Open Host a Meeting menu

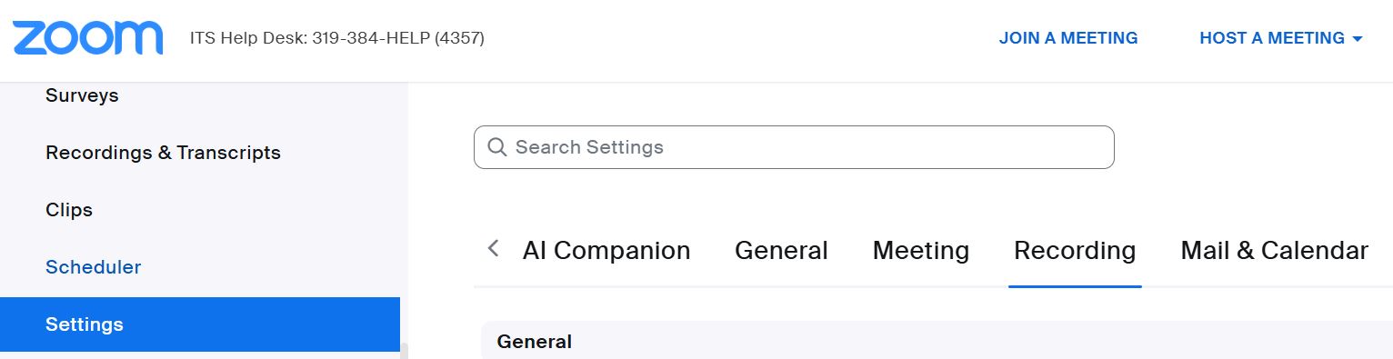tap(1280, 38)
